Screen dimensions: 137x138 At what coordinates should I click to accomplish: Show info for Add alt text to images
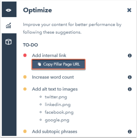[130, 89]
